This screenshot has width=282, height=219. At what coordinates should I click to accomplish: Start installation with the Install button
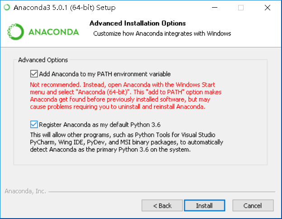(x=204, y=205)
